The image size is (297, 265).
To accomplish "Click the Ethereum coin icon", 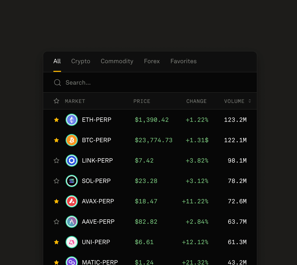I will click(x=72, y=120).
